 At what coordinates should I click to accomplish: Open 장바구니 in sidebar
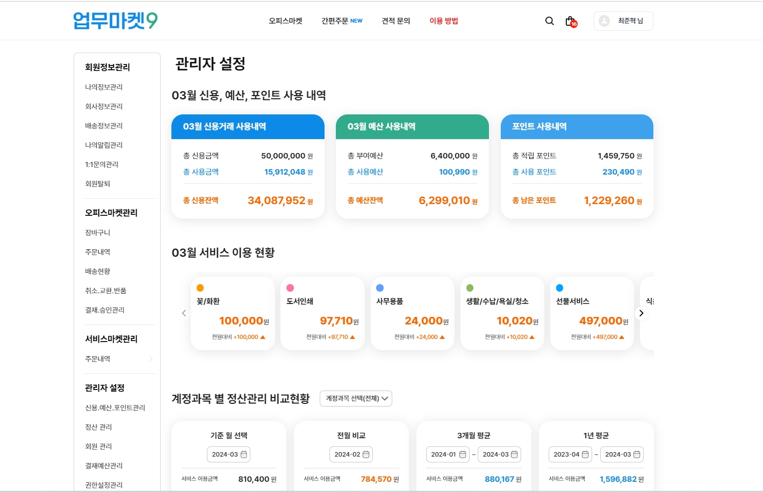tap(97, 233)
